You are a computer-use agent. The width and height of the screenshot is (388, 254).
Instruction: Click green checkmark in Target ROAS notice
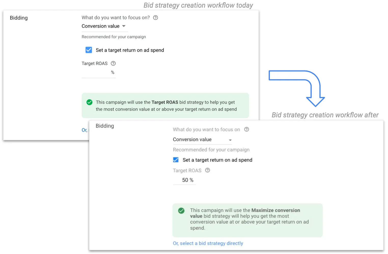click(89, 102)
